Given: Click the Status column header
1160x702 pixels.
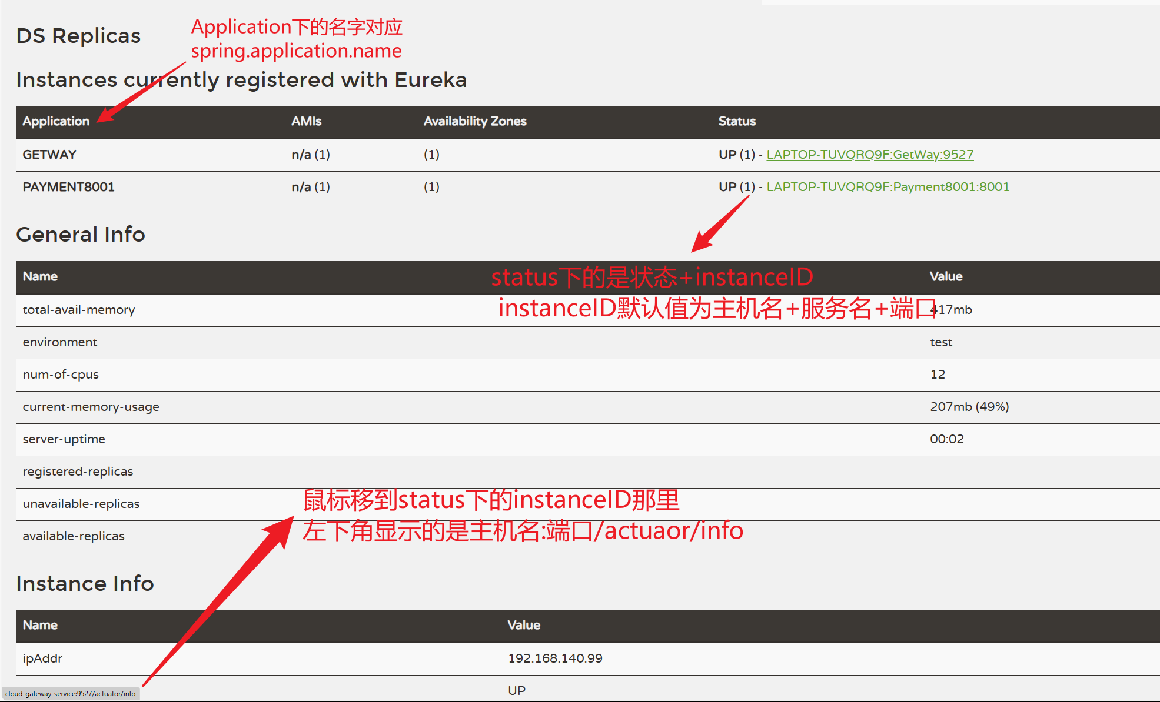Looking at the screenshot, I should tap(736, 121).
